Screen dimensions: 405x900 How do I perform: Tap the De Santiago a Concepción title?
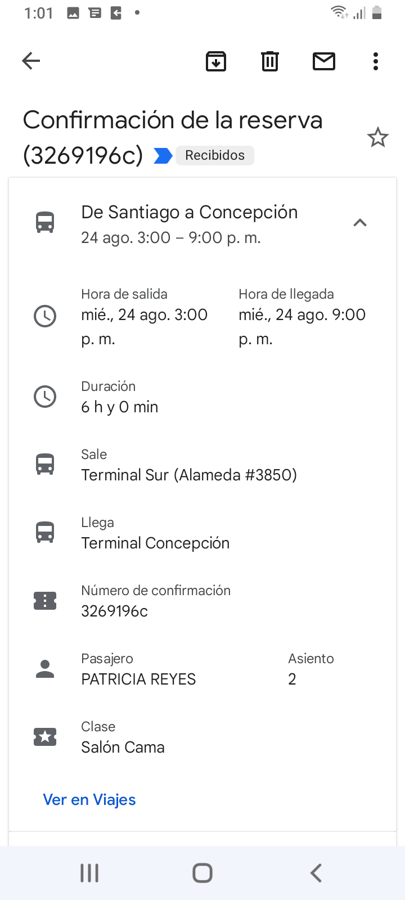pyautogui.click(x=190, y=212)
